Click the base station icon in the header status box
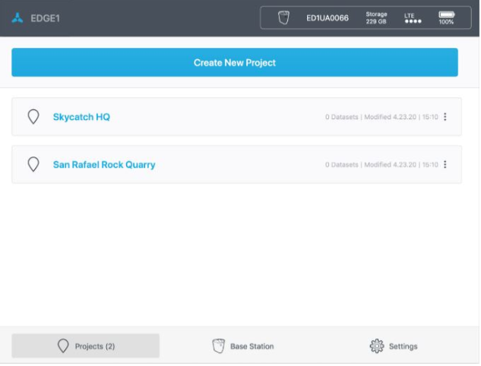This screenshot has width=481, height=366. coord(283,17)
